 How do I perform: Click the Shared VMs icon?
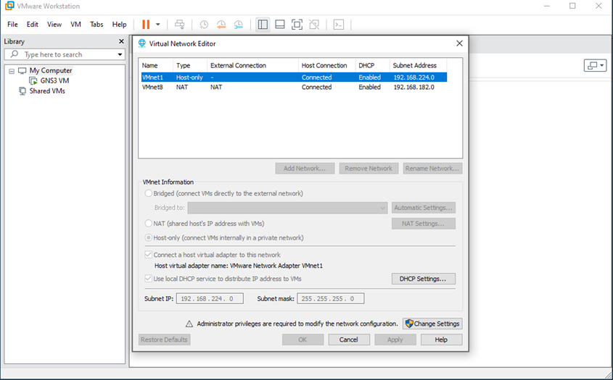pos(22,91)
